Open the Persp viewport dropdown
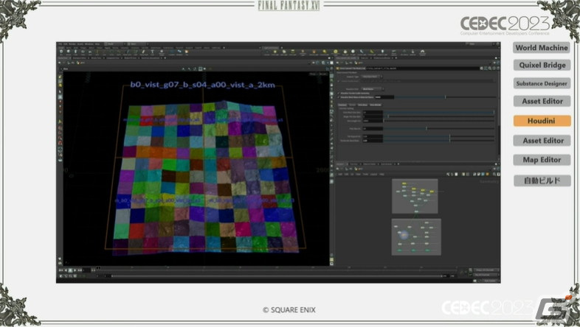Viewport: 580px width, 327px height. (x=312, y=74)
